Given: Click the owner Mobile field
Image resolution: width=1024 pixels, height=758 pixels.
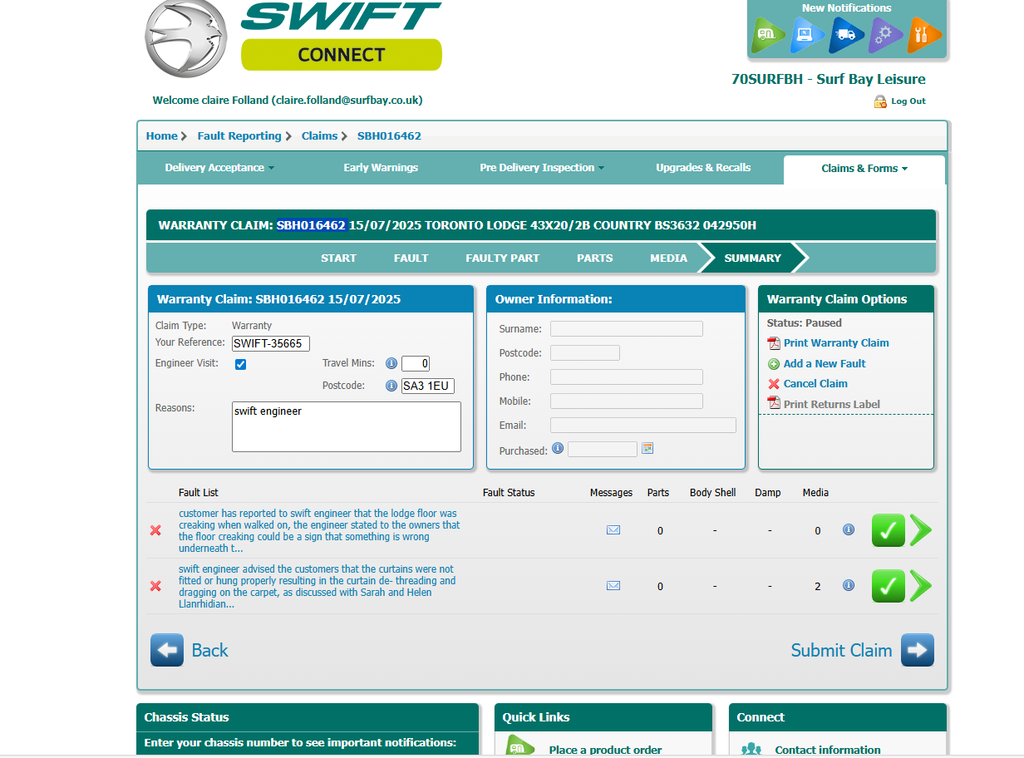Looking at the screenshot, I should tap(627, 401).
